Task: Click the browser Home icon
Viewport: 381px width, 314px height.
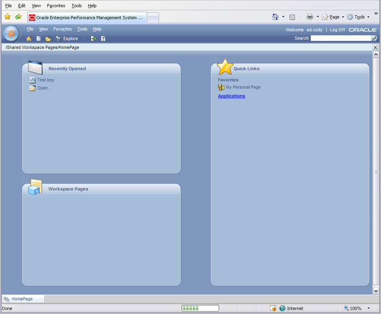Action: tap(275, 17)
